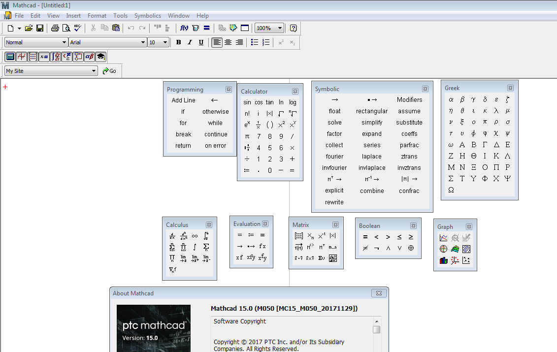Screen dimensions: 557x352
Task: Enable underline formatting
Action: [201, 42]
